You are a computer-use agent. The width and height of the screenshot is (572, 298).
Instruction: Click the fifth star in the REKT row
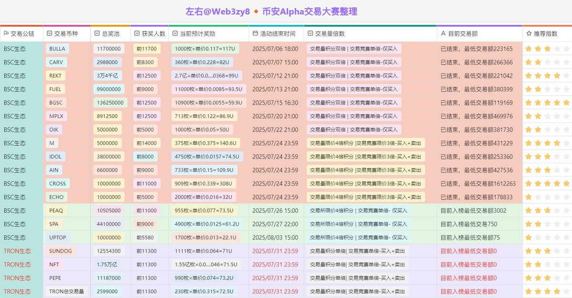coord(566,76)
